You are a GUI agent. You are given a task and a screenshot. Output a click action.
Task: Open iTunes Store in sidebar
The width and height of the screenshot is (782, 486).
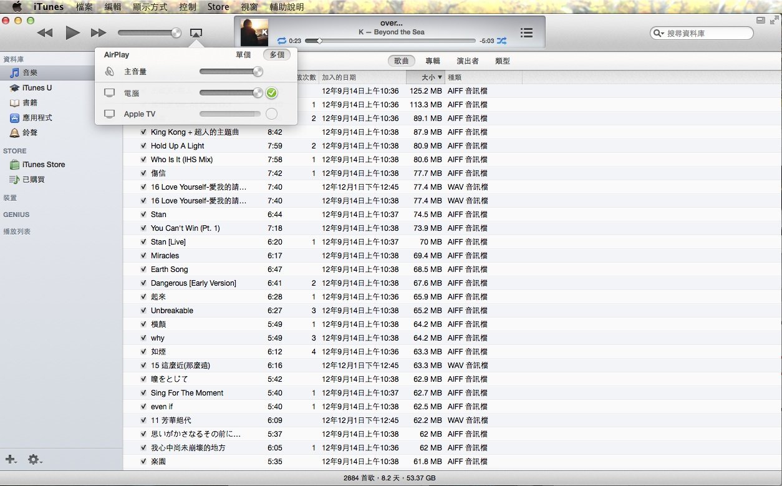43,165
